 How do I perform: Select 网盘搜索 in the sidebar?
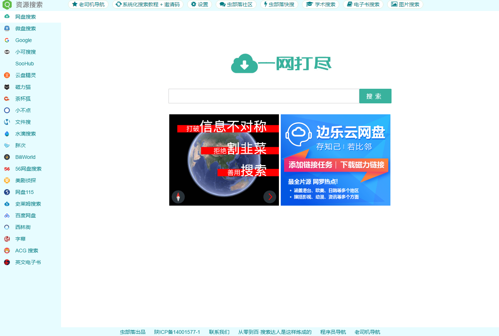[x=25, y=17]
